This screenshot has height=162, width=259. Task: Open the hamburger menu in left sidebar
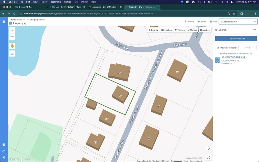coord(4,22)
